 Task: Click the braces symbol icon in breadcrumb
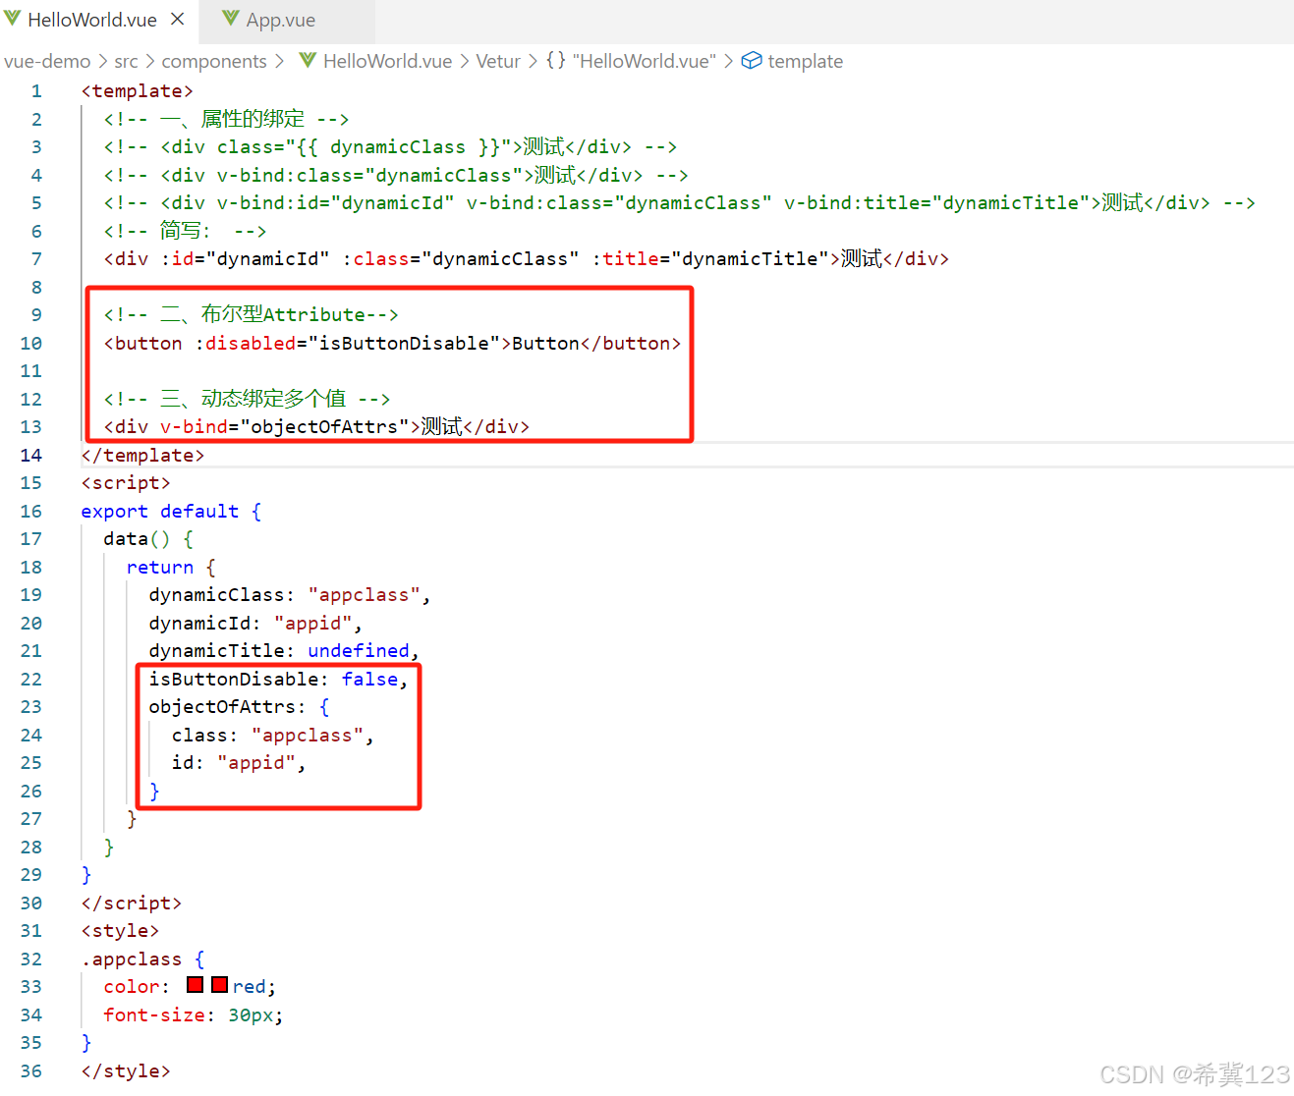click(x=556, y=61)
